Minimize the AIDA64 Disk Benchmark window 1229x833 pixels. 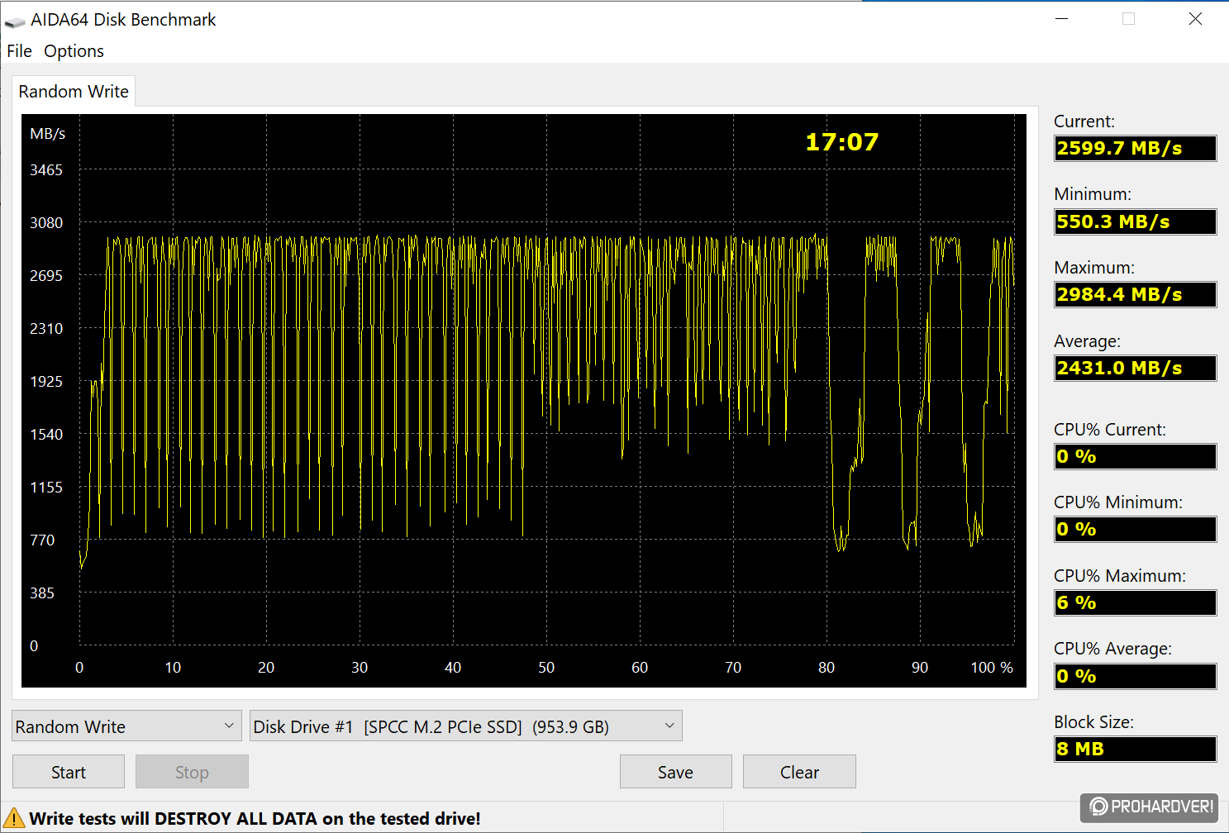(x=1062, y=19)
